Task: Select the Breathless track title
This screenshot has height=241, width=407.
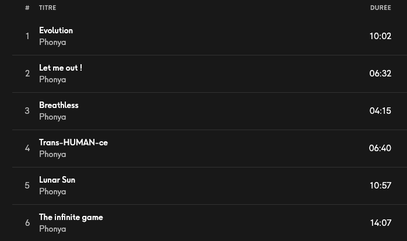Action: [59, 105]
